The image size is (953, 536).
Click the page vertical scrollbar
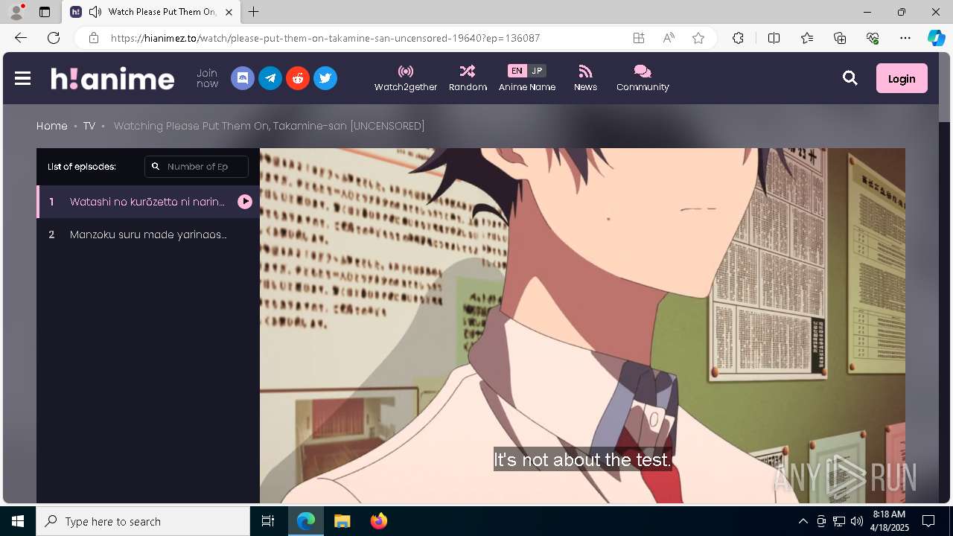(944, 277)
